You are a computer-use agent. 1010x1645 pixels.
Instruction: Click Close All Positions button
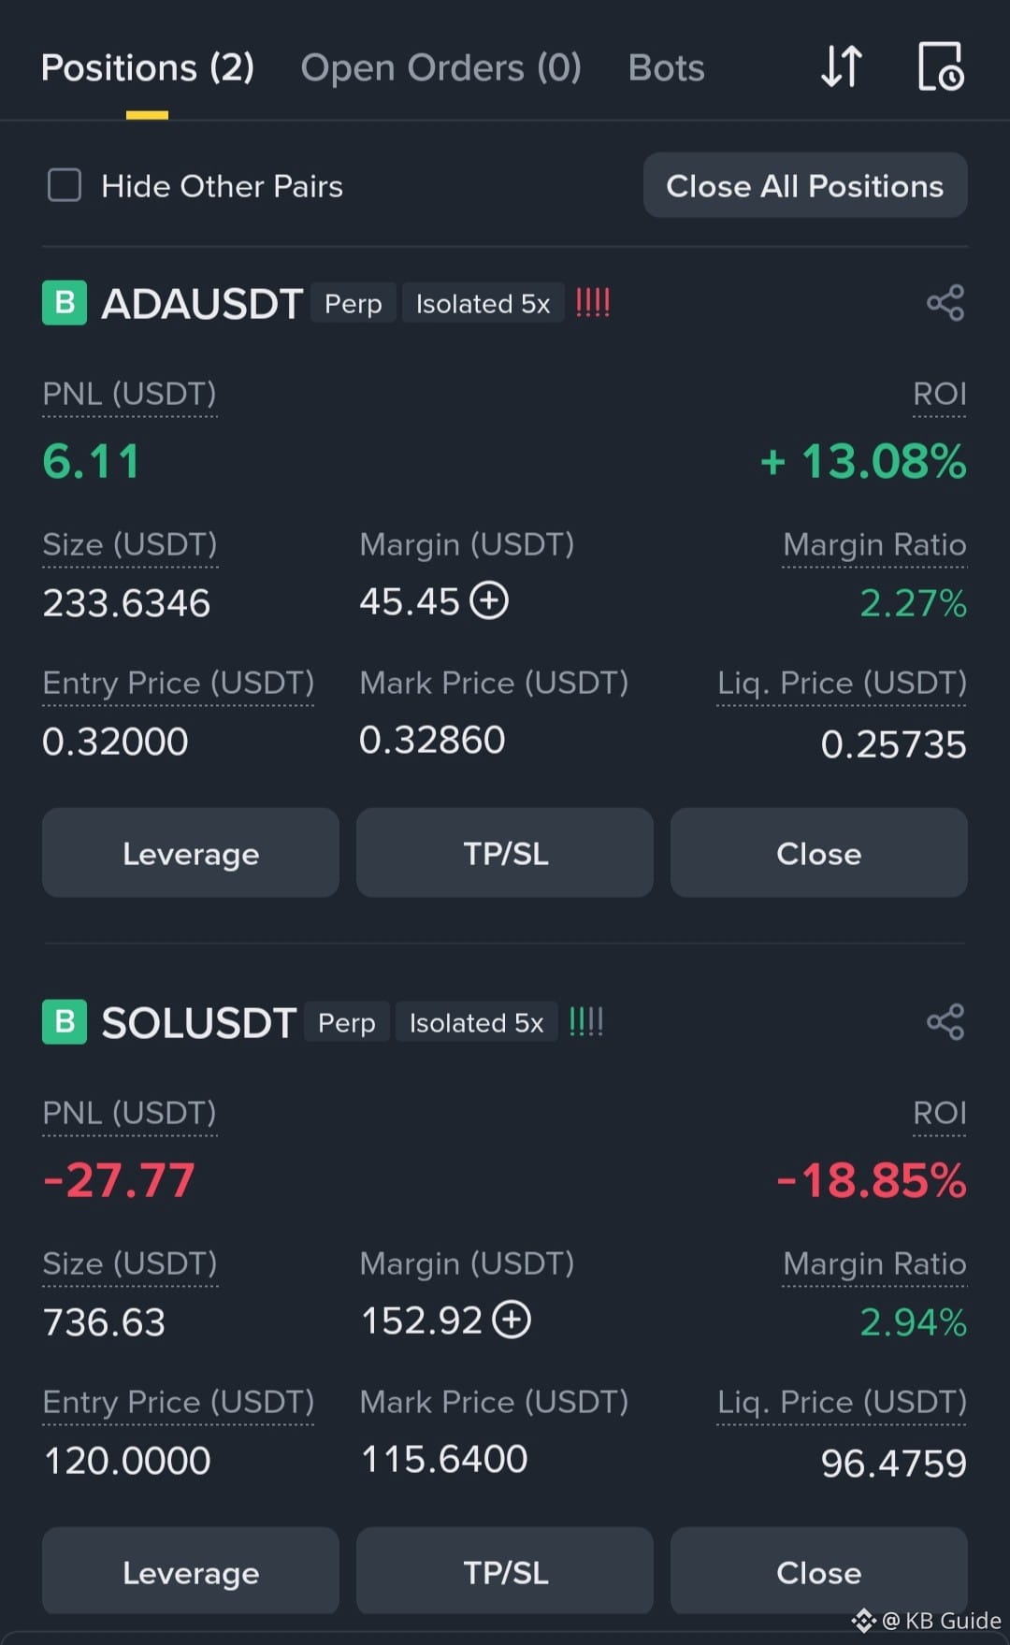(x=805, y=185)
